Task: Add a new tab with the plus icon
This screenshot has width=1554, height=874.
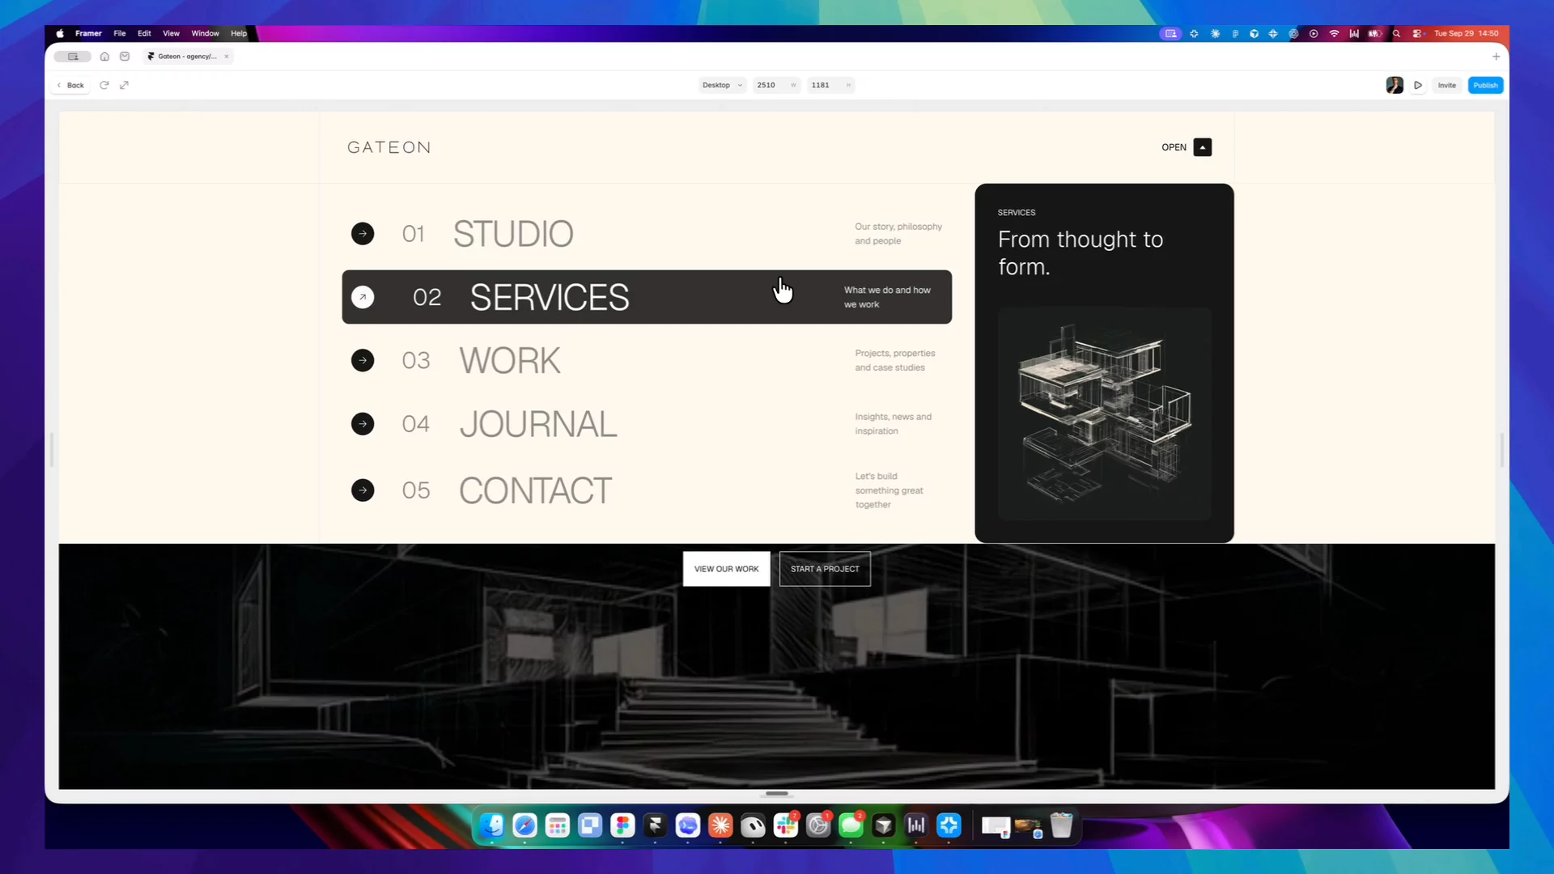Action: point(1496,57)
